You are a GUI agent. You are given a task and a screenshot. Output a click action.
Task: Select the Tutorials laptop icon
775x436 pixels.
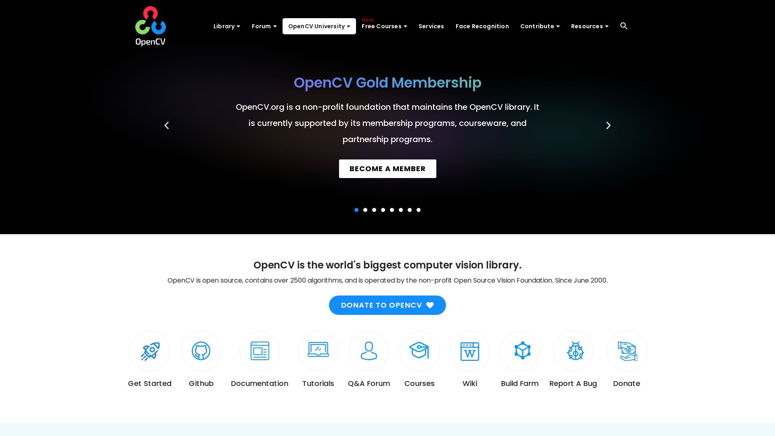[x=318, y=351]
